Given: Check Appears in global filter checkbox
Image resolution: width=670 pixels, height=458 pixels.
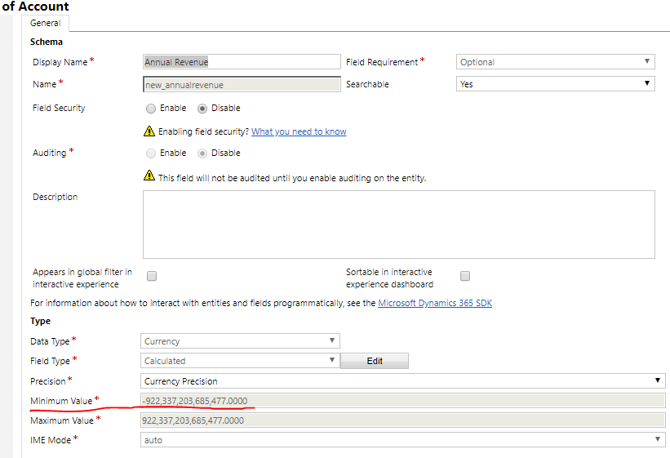Looking at the screenshot, I should coord(152,276).
